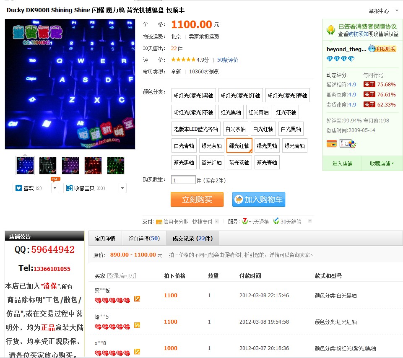This screenshot has width=403, height=358.
Task: Expand the 举报中心 dropdown arrow
Action: tap(397, 10)
